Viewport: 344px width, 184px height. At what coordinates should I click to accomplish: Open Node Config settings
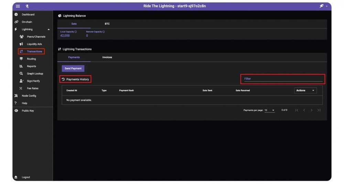[29, 96]
